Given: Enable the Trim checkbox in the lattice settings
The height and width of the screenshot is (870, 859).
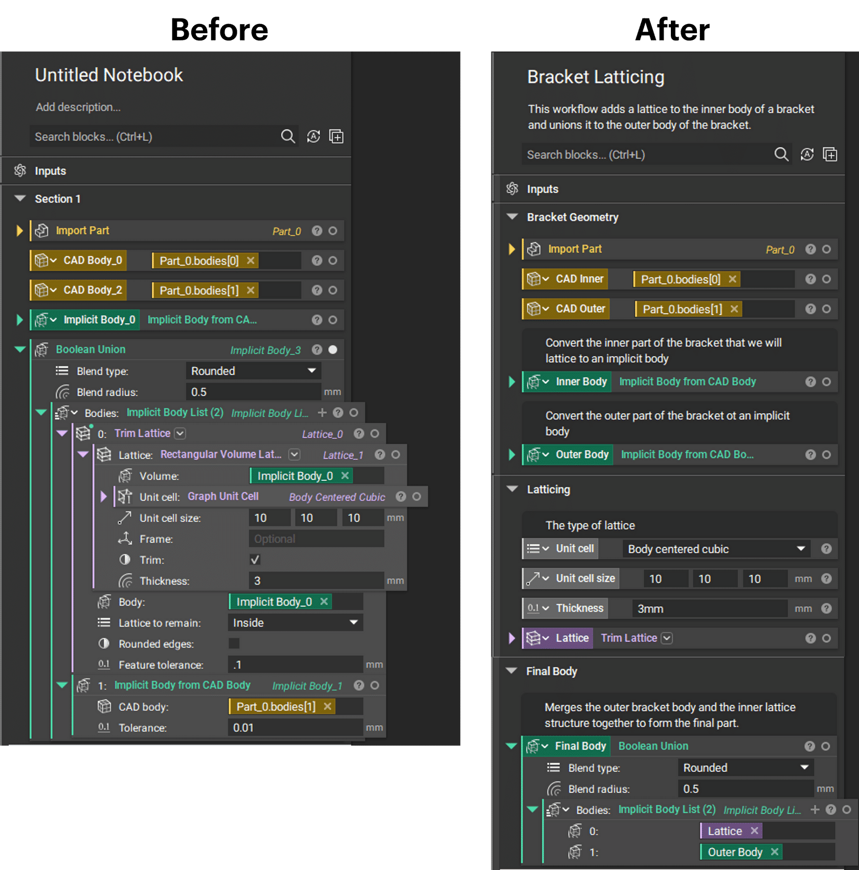Looking at the screenshot, I should (255, 560).
